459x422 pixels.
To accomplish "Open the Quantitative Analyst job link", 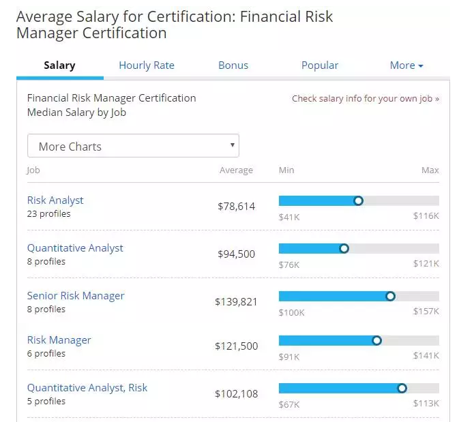I will 75,248.
